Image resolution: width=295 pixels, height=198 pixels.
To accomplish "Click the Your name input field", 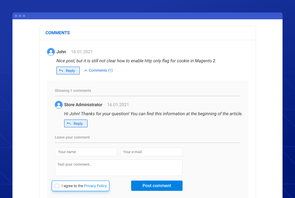I will pos(86,152).
